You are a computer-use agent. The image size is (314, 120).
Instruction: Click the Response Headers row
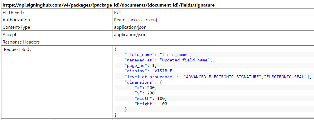pos(21,42)
